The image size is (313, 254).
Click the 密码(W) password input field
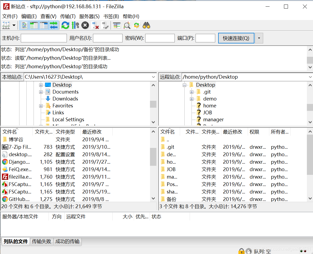160,38
